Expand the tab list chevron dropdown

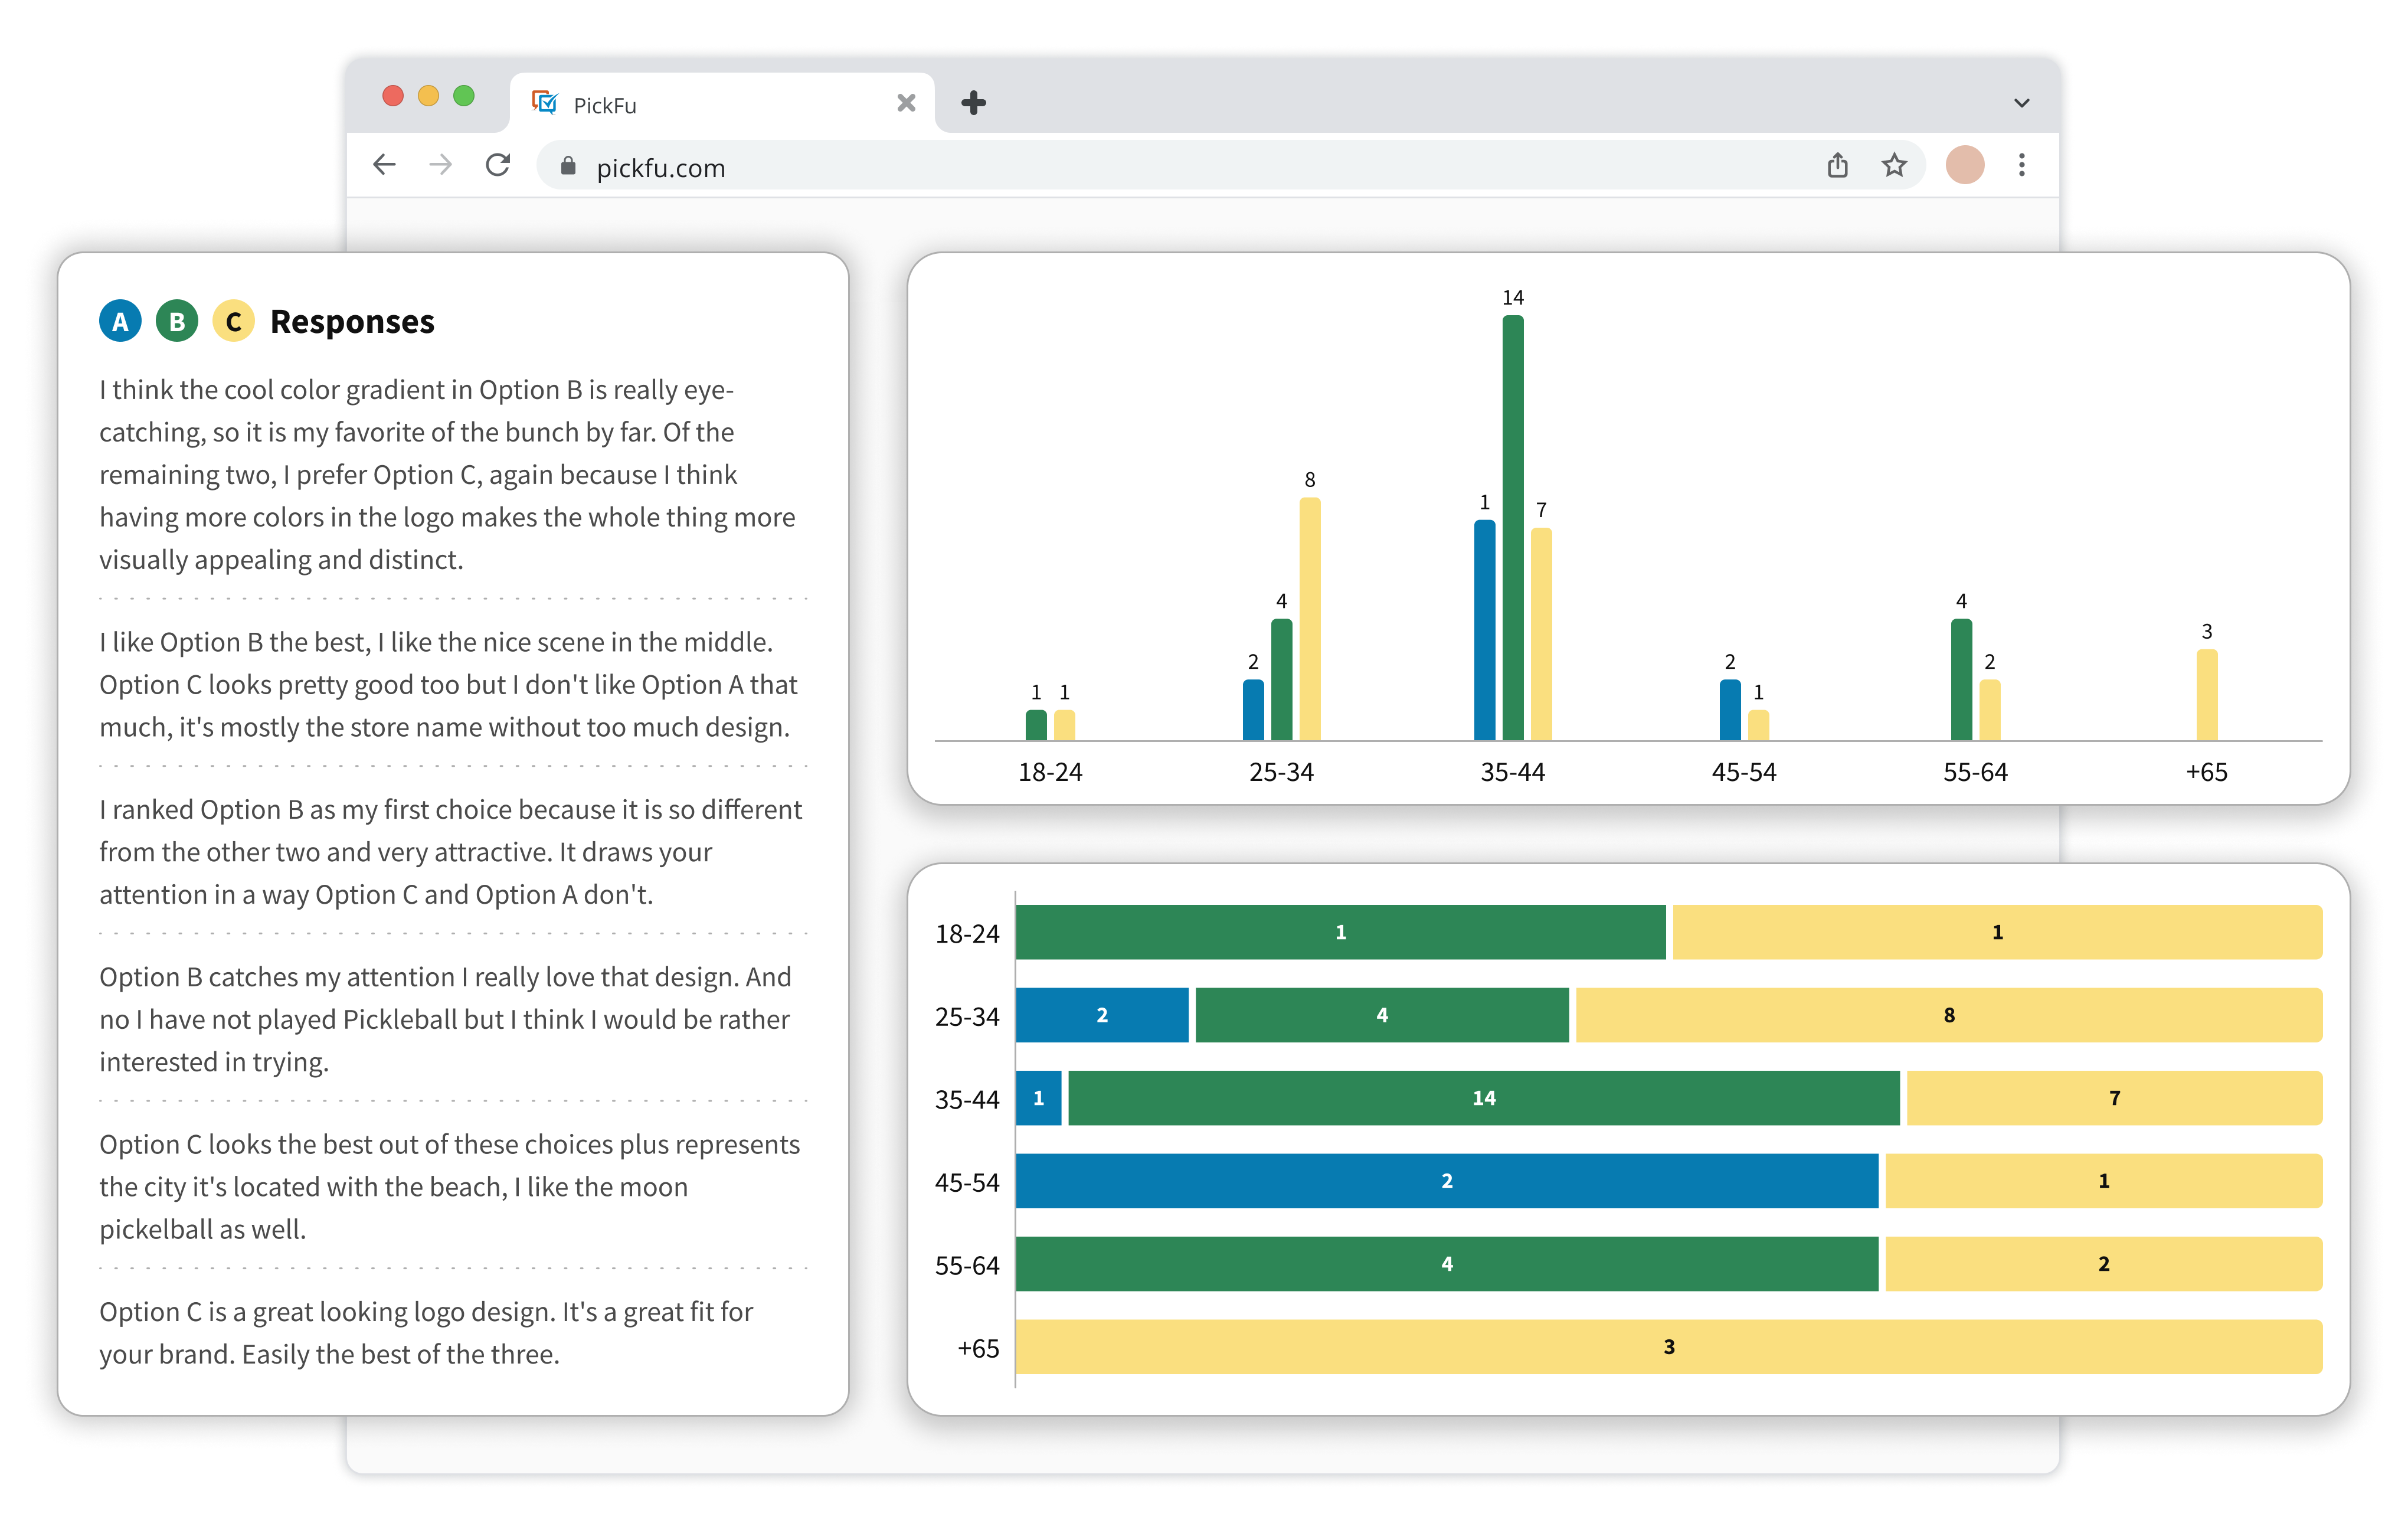tap(2021, 103)
